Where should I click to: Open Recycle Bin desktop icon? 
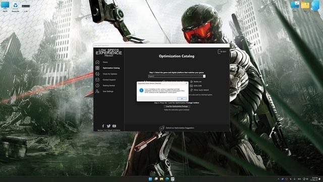point(16,7)
